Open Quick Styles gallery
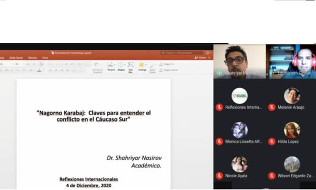The width and height of the screenshot is (316, 190). [152, 67]
